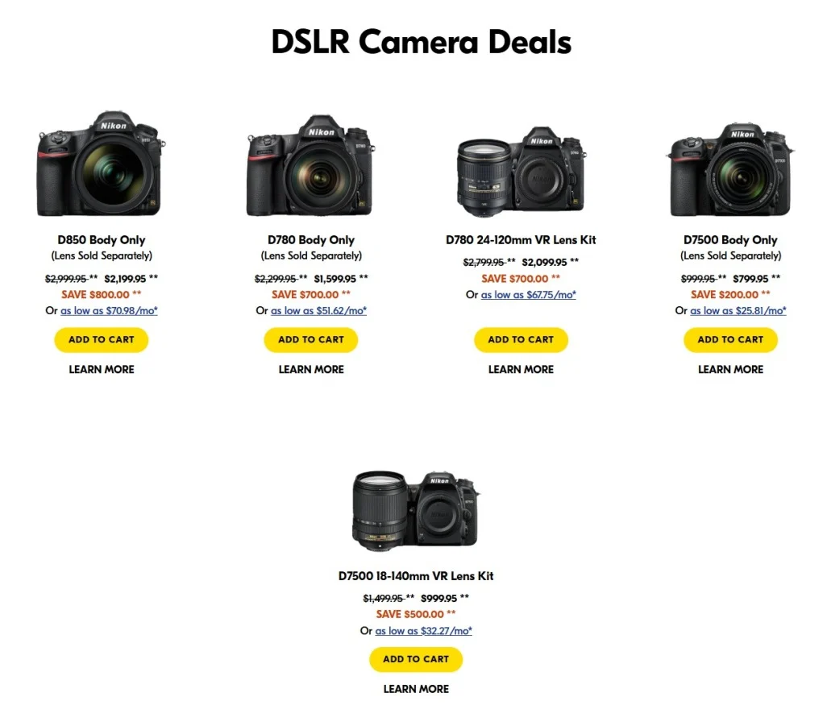Screen dimensions: 827x722
Task: Open the as low as $67.75/mo financing link
Action: point(529,295)
